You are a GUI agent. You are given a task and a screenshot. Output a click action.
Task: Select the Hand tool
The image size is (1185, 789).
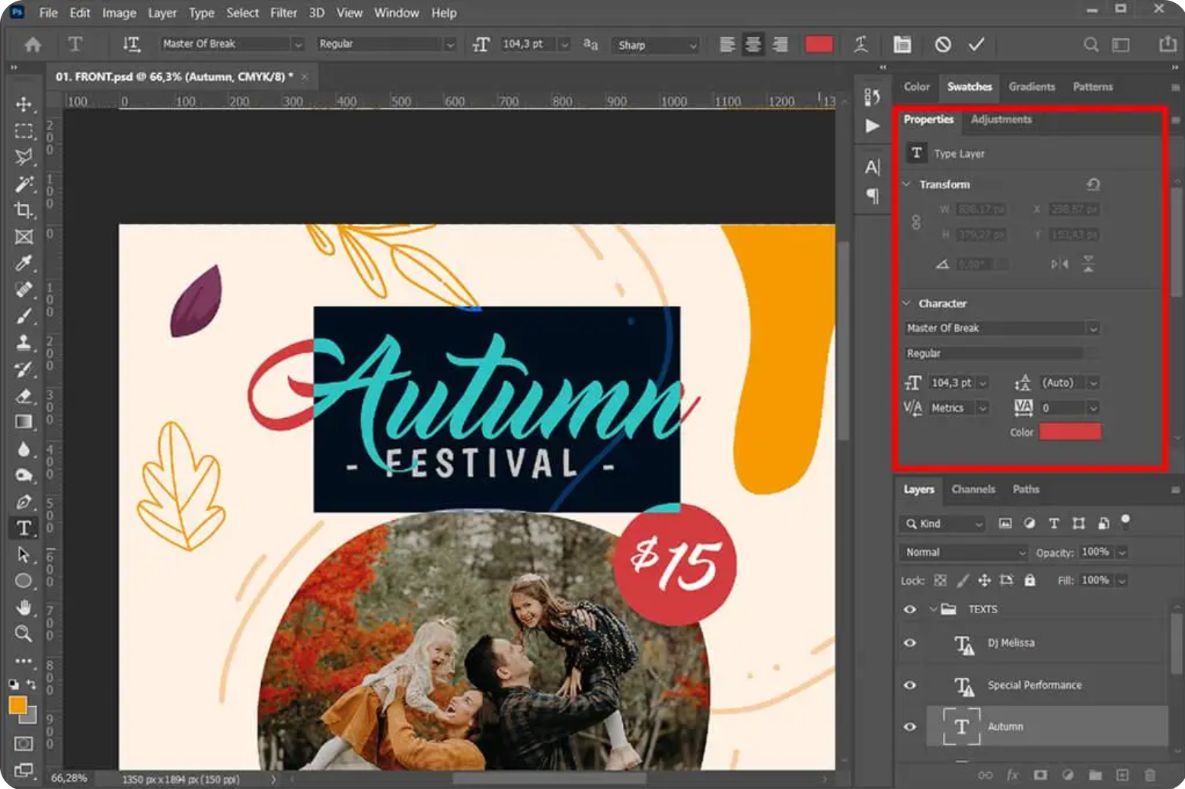(x=24, y=607)
